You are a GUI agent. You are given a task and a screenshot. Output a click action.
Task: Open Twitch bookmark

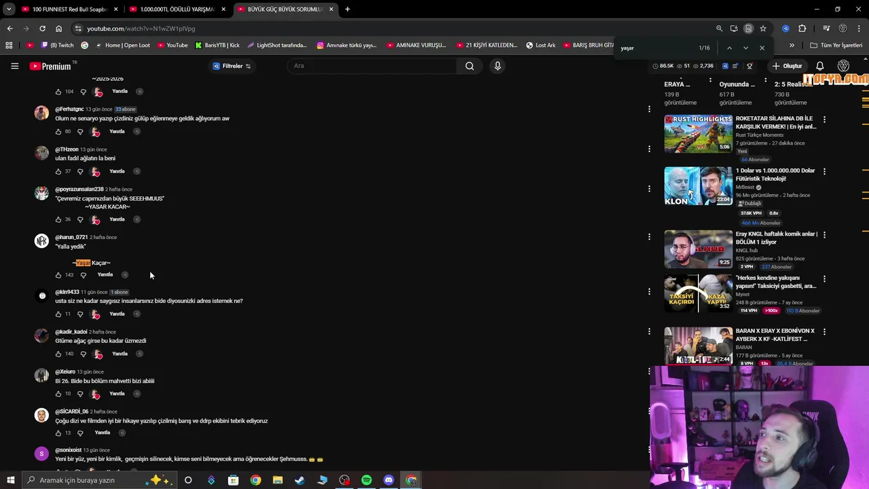point(57,46)
